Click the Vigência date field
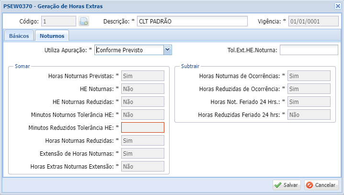The image size is (344, 195). point(313,21)
